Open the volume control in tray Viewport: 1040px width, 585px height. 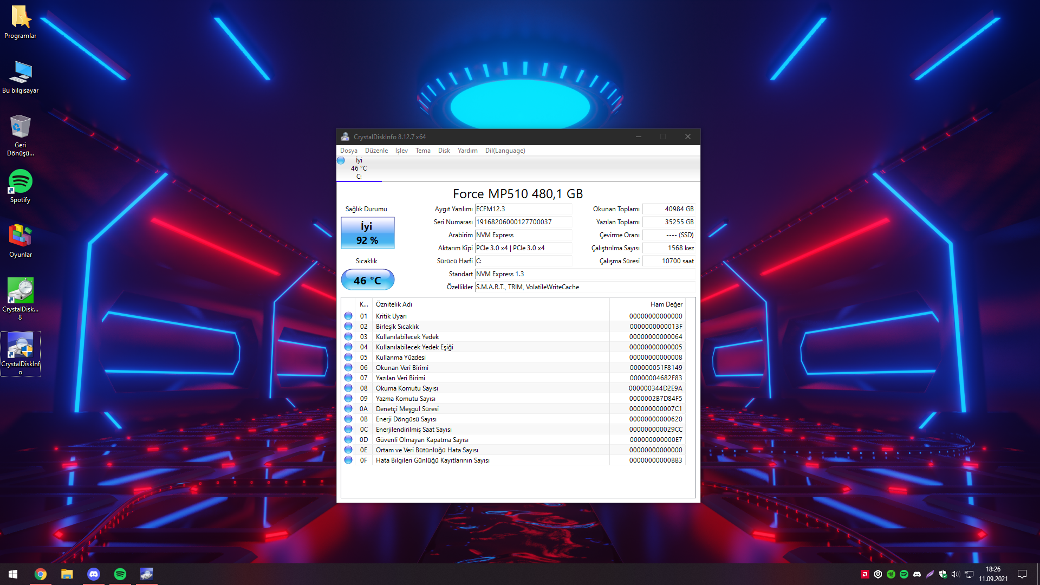pyautogui.click(x=955, y=574)
